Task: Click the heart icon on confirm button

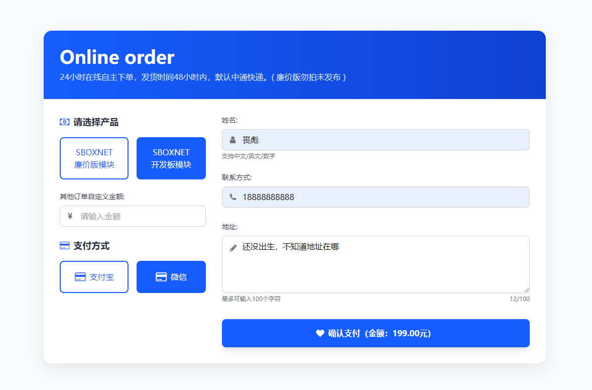Action: tap(320, 333)
